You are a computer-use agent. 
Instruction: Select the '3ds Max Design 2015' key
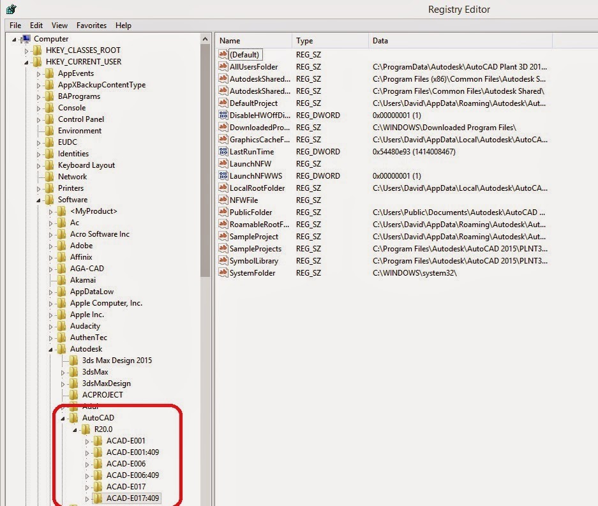117,360
